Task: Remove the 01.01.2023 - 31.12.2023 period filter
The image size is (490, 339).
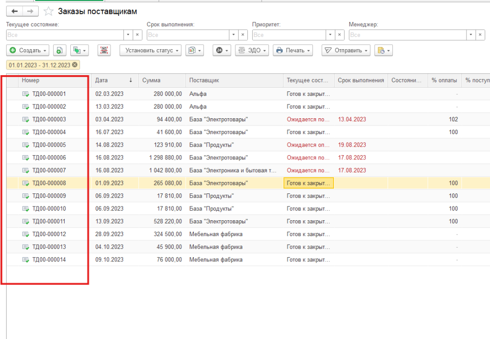Action: [75, 65]
